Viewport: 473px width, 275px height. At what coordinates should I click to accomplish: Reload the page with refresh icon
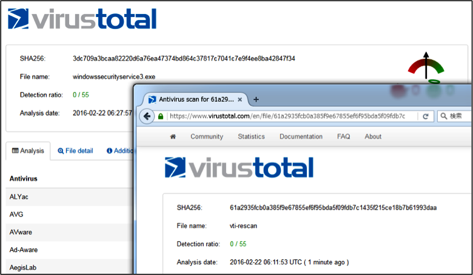tap(426, 116)
